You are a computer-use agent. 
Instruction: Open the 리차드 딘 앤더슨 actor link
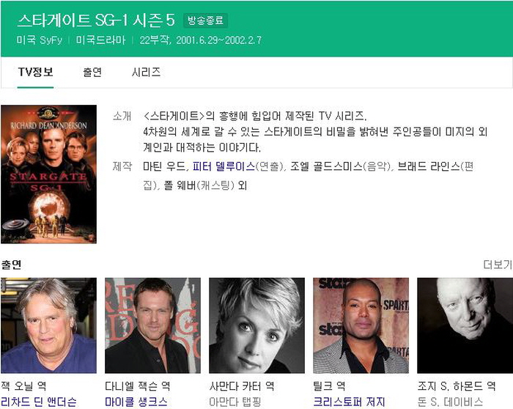click(37, 402)
